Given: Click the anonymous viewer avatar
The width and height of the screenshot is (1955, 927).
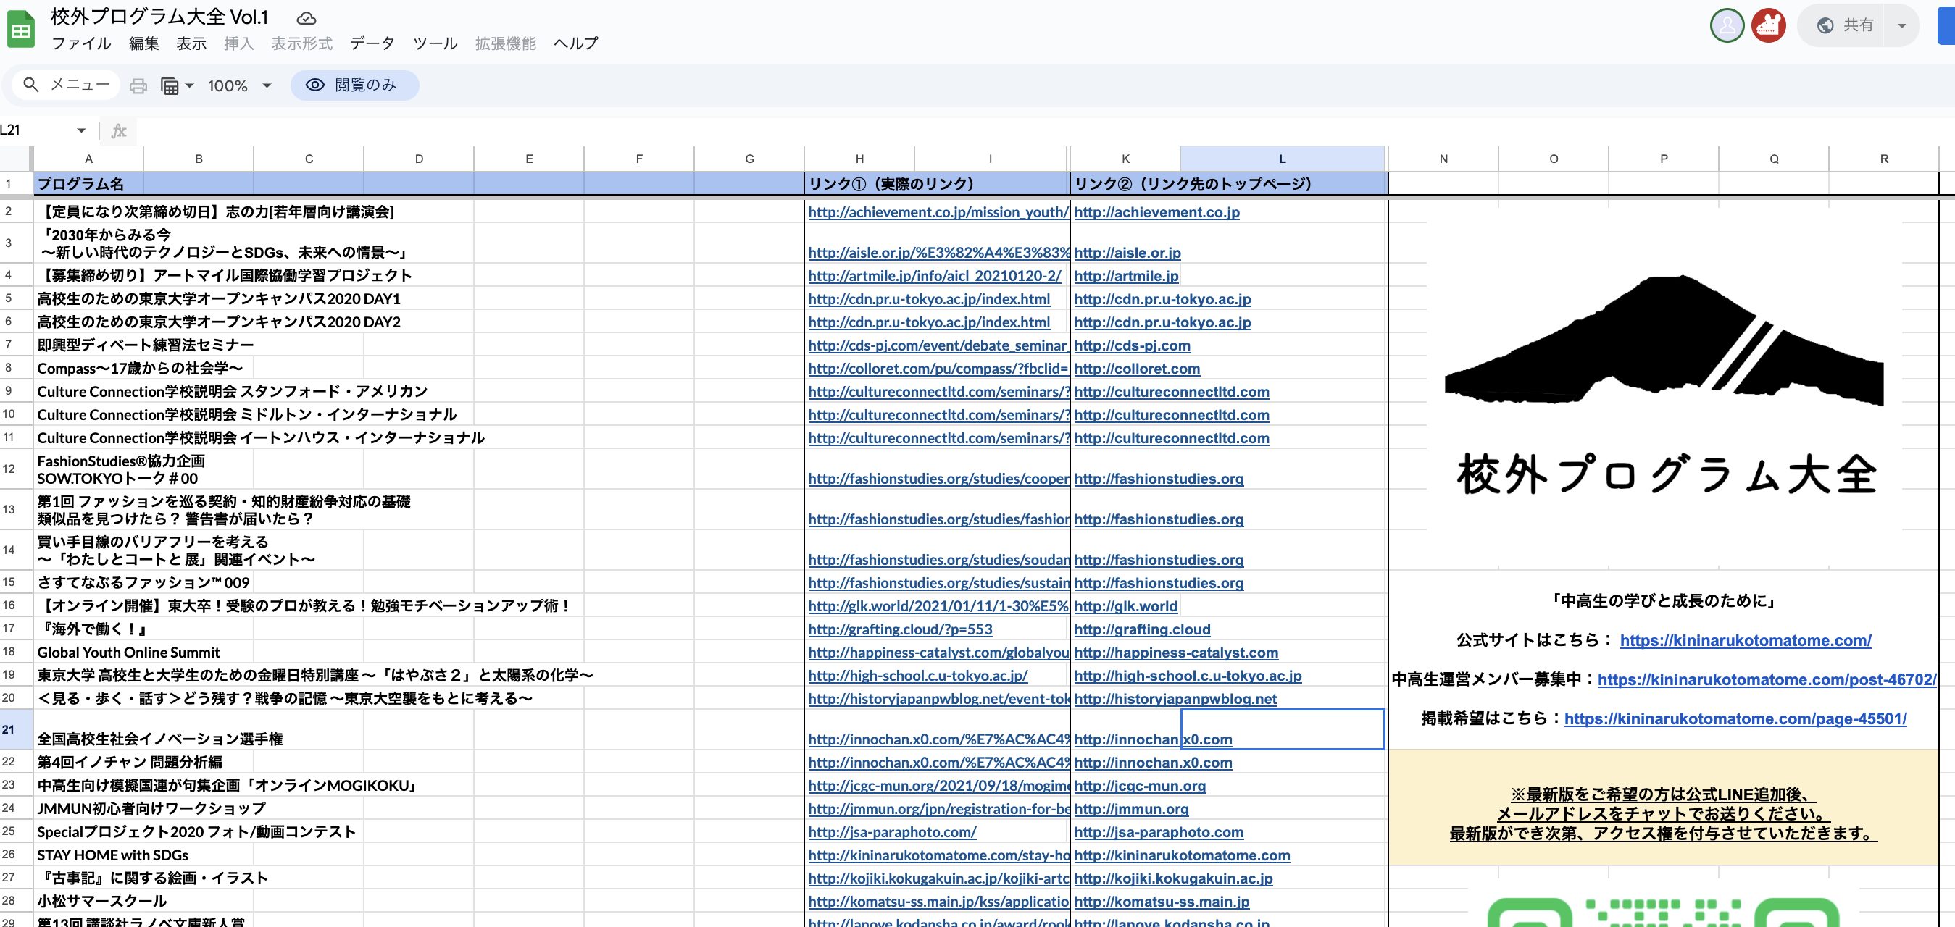Looking at the screenshot, I should (1727, 25).
